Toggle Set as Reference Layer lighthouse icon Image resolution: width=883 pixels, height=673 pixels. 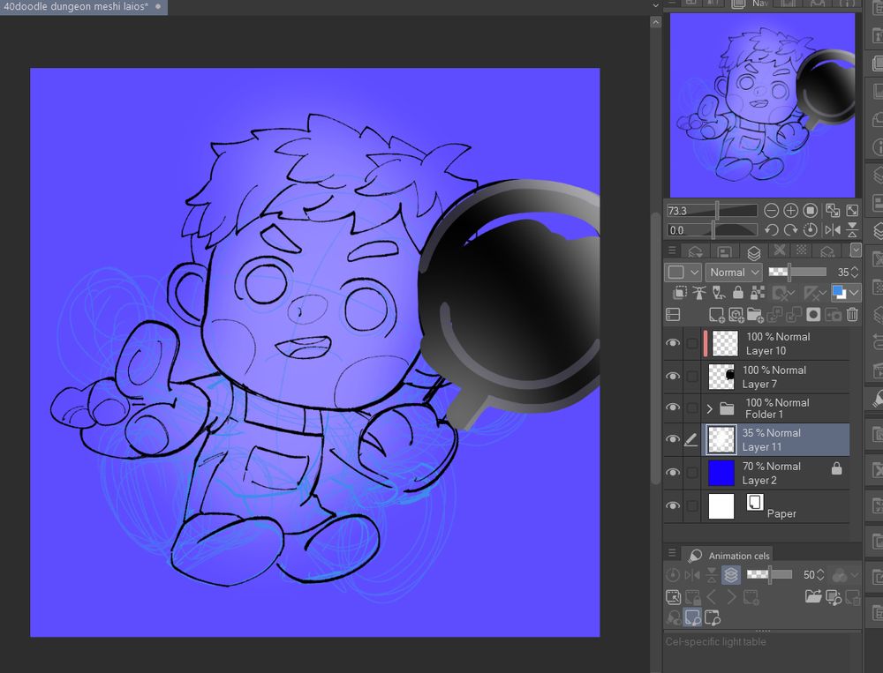pyautogui.click(x=698, y=293)
